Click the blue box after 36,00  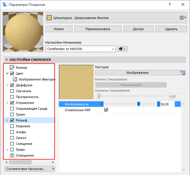(178, 104)
